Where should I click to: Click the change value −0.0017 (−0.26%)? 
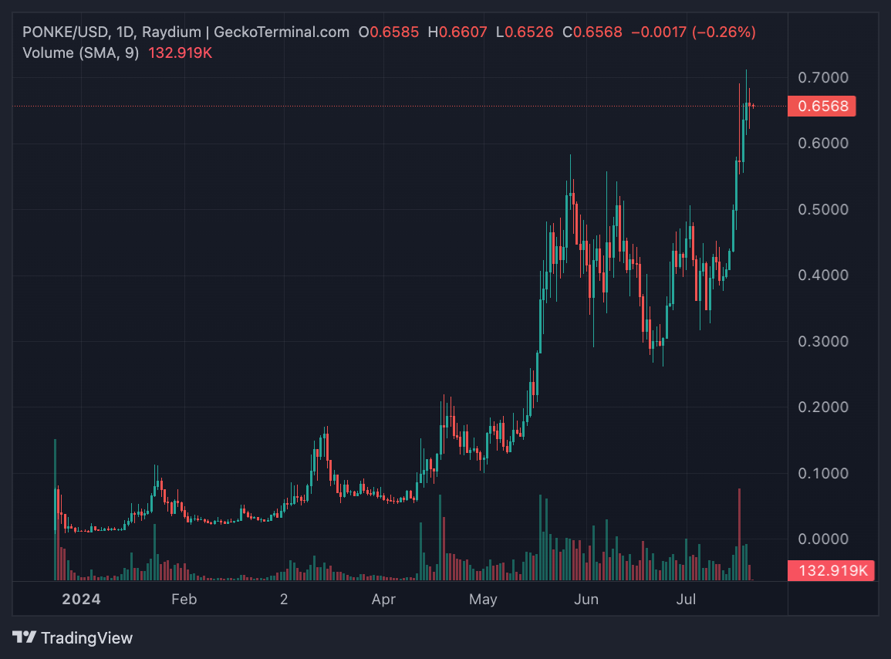(694, 32)
